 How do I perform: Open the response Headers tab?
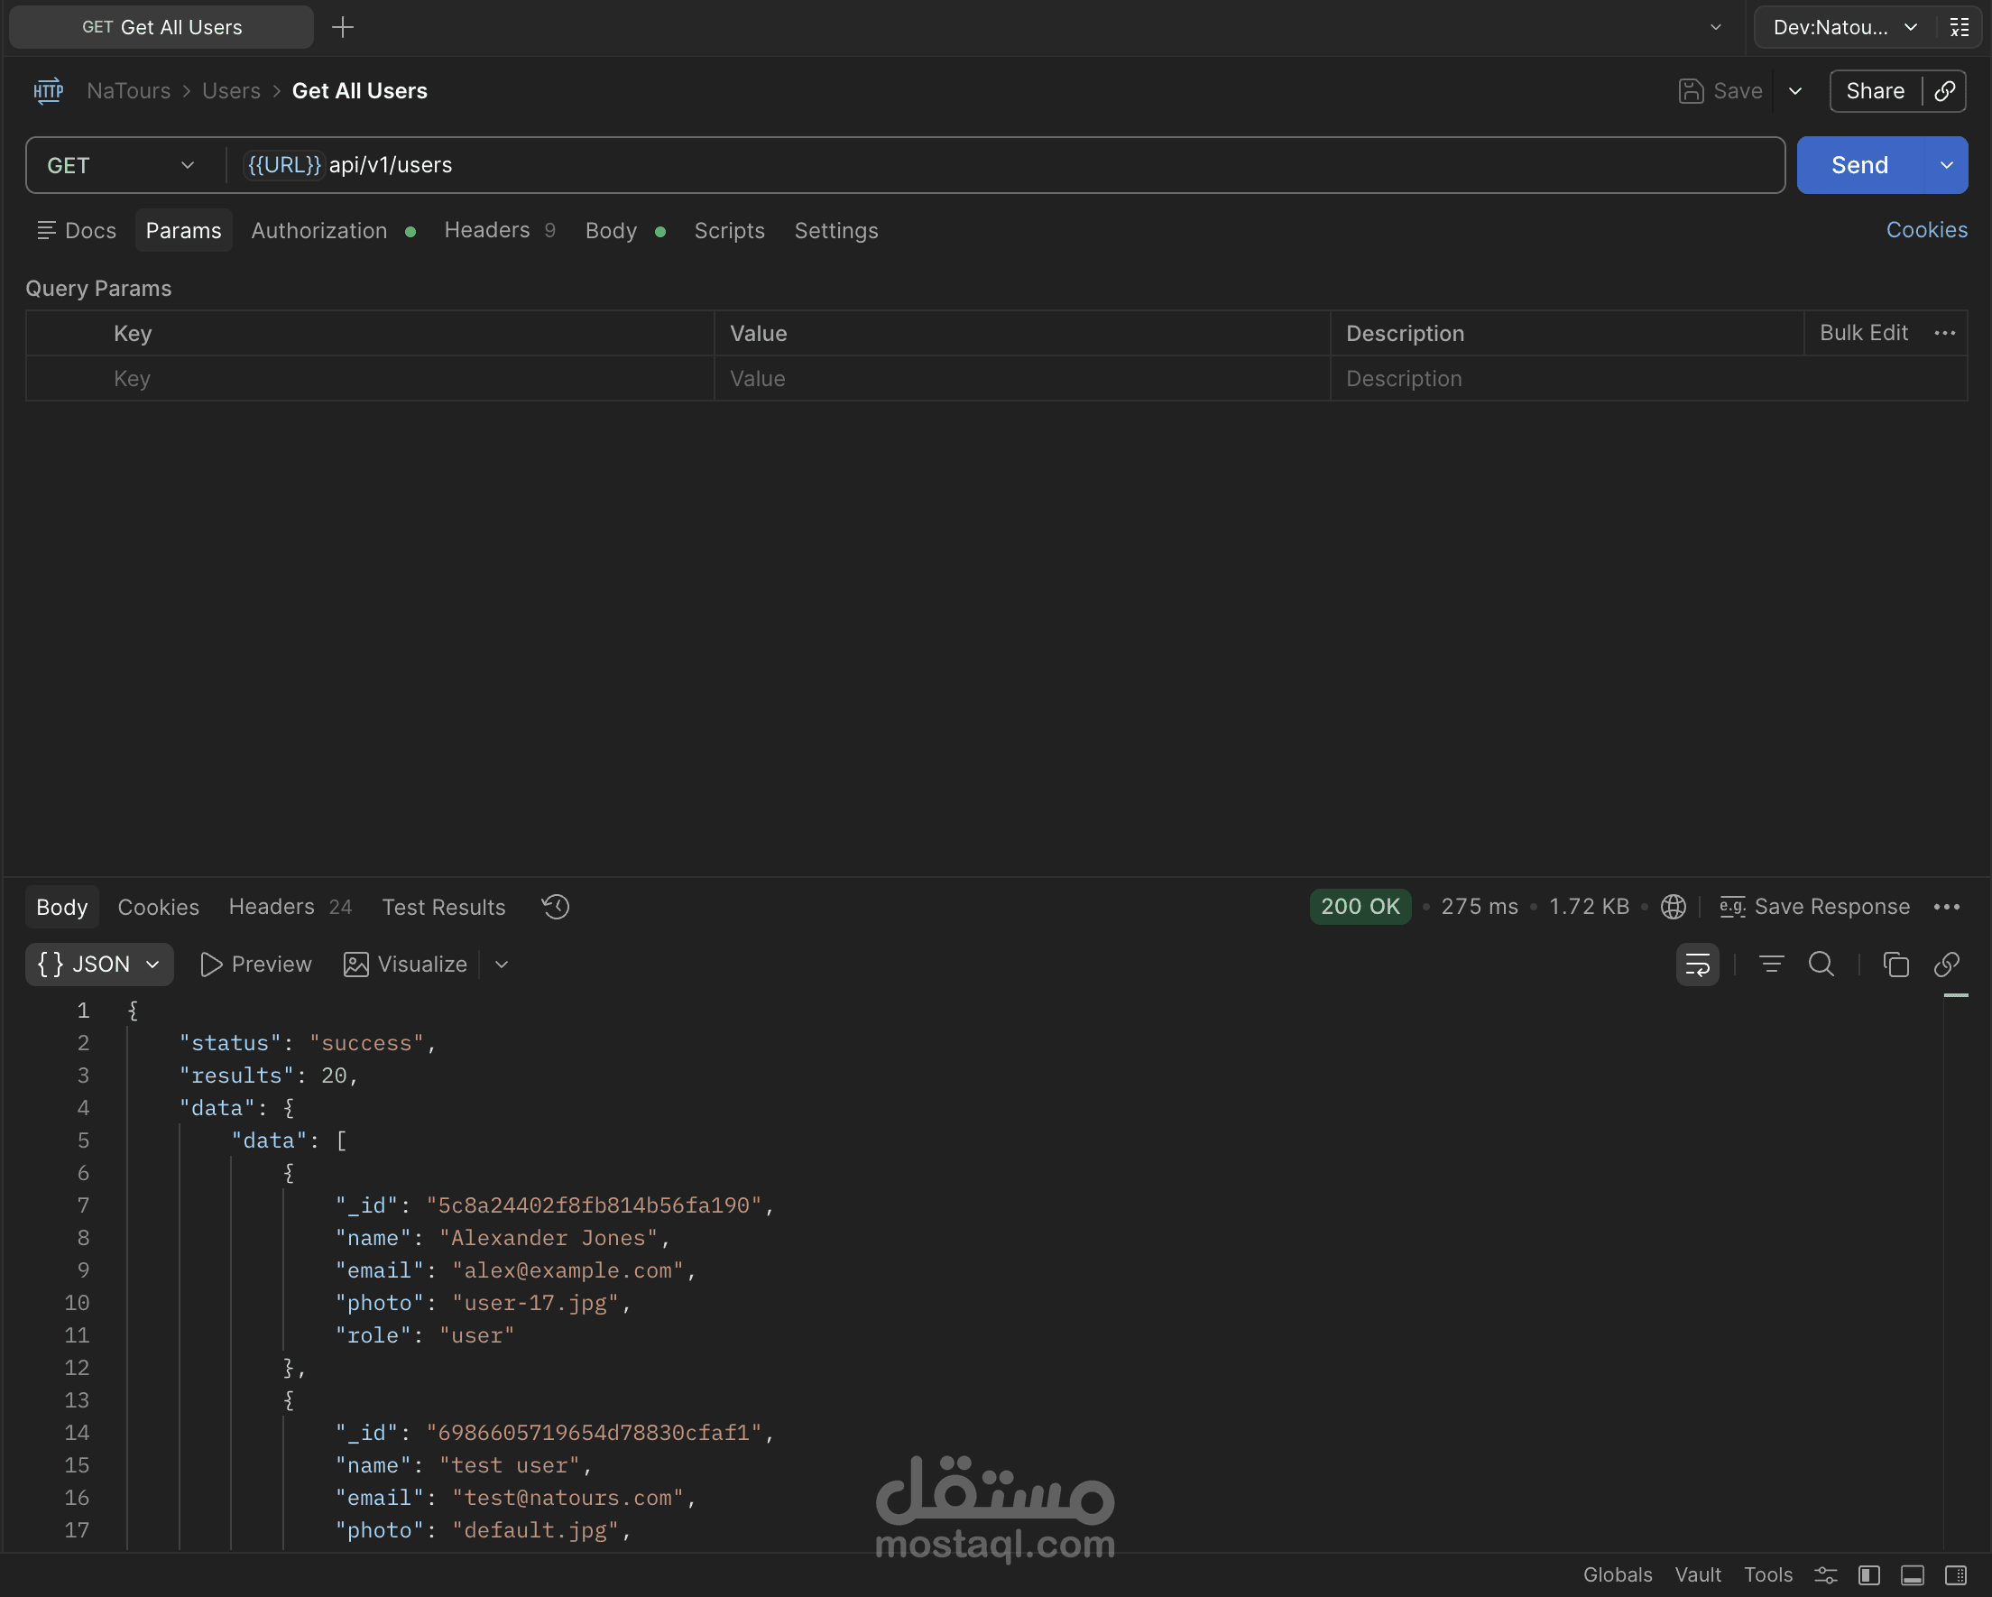point(272,907)
